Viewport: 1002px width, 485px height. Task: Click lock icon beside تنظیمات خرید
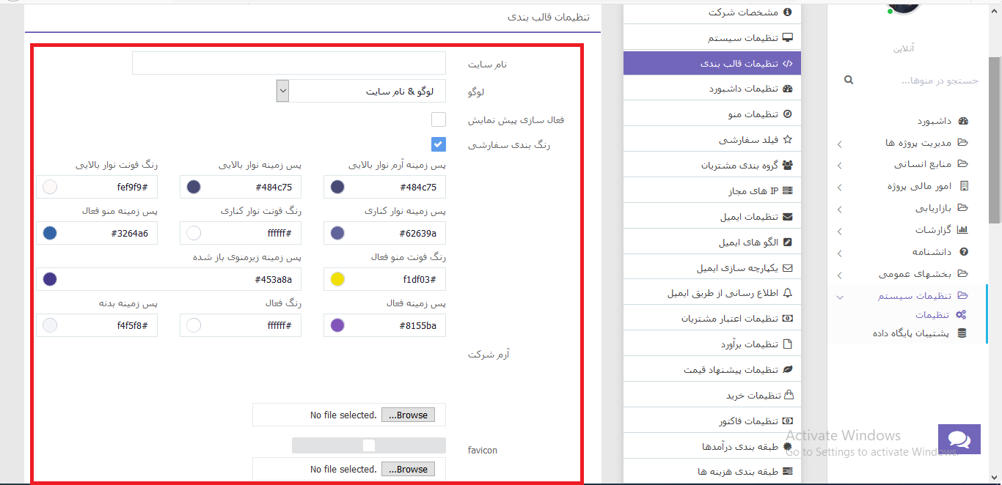(789, 395)
